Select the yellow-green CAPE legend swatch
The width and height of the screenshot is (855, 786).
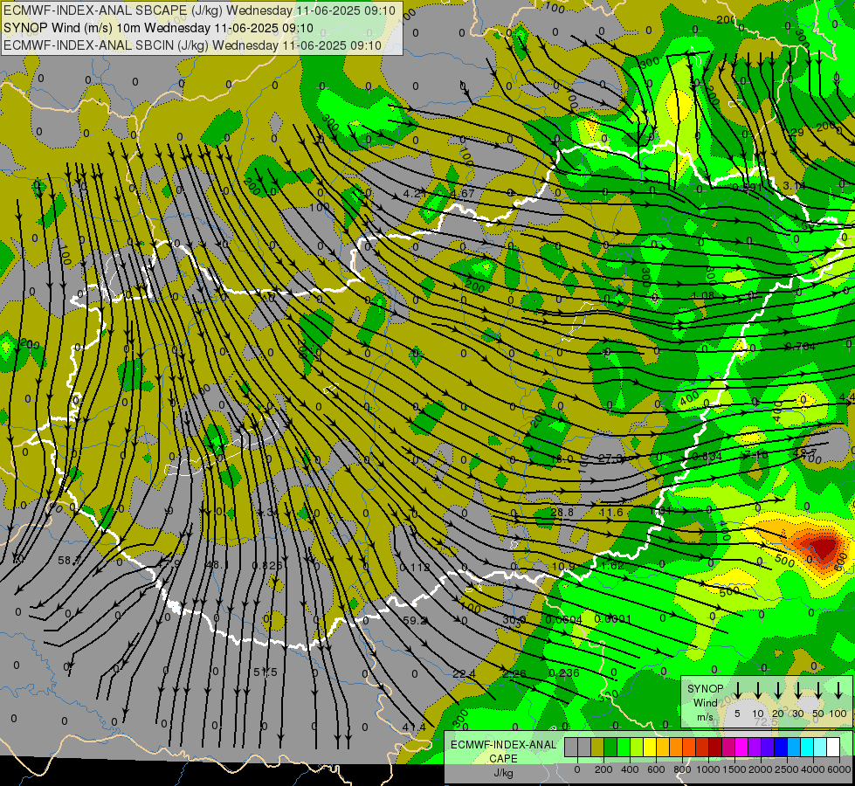tap(637, 747)
